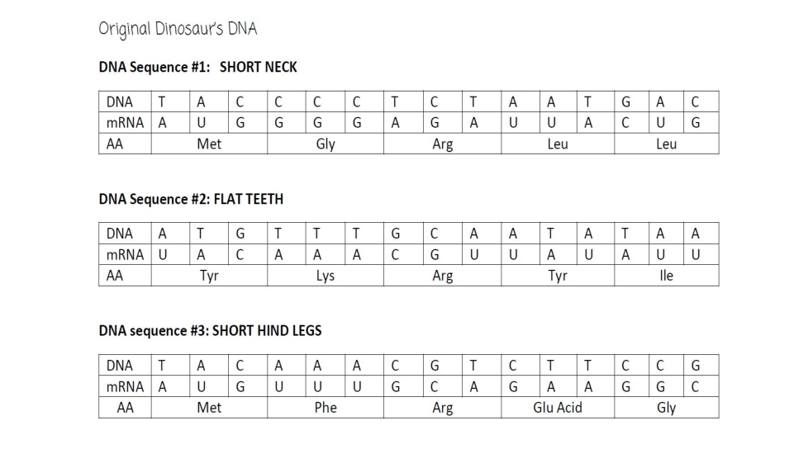
Task: Select the Arg cell in Short Neck table
Action: 442,144
